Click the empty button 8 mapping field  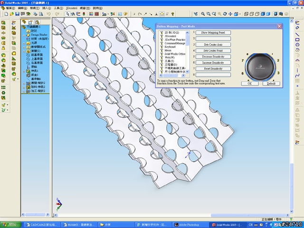213,75
